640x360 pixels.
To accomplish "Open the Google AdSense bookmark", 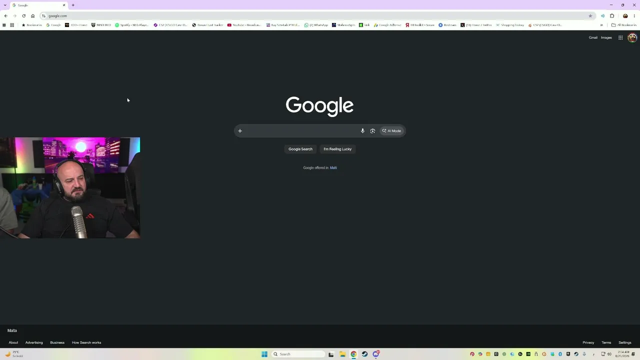I will (x=387, y=25).
